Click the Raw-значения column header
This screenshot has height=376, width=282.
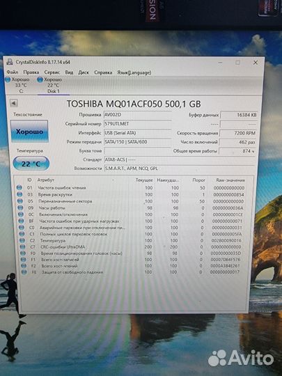click(230, 180)
